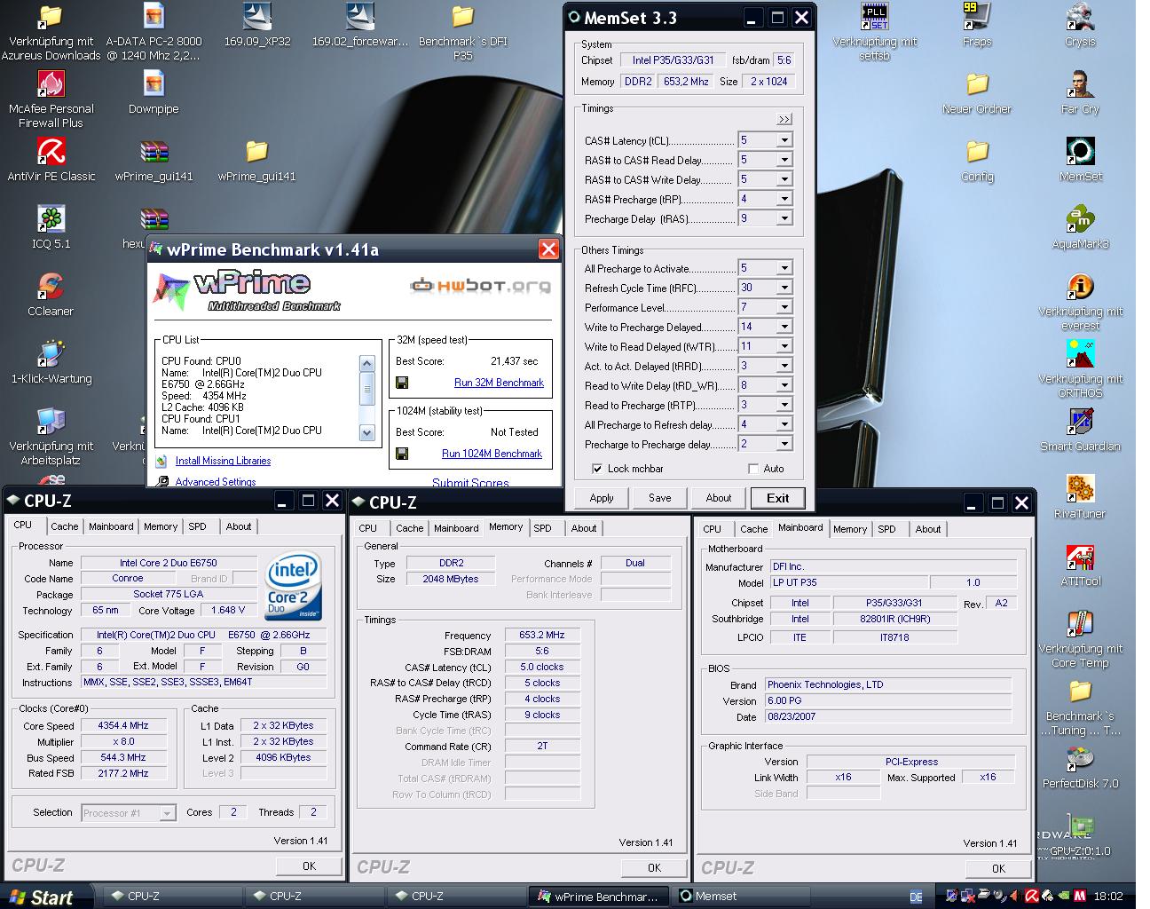Open the Precharge to Precharge delay dropdown
The height and width of the screenshot is (909, 1150).
784,444
